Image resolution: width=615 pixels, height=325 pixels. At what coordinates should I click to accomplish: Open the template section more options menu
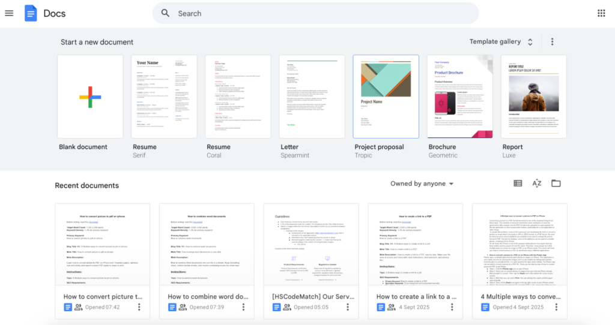pyautogui.click(x=553, y=42)
